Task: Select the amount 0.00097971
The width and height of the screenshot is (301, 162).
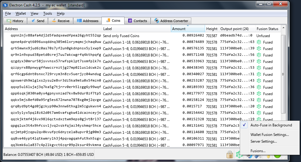Action: 193,145
